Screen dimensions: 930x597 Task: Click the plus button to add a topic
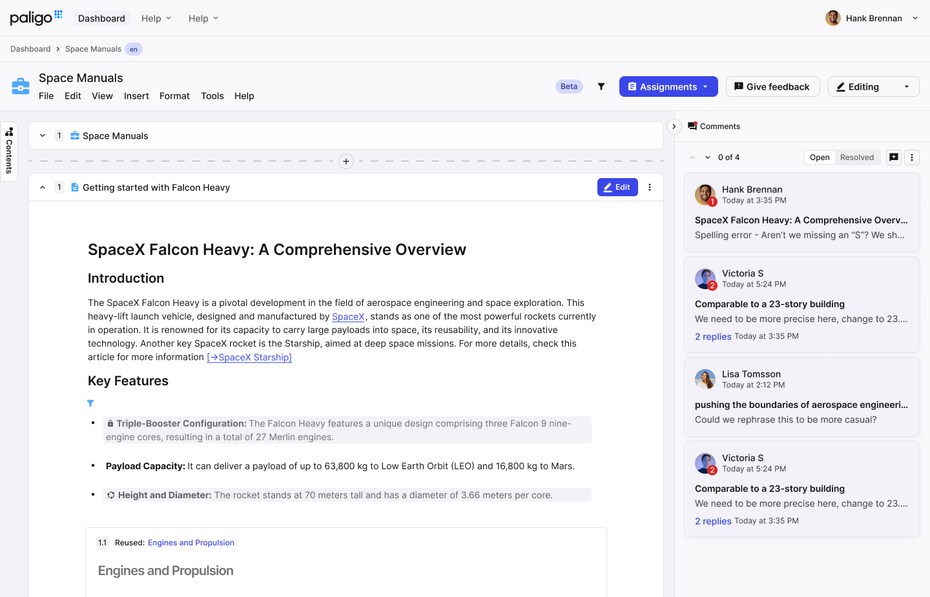[346, 161]
